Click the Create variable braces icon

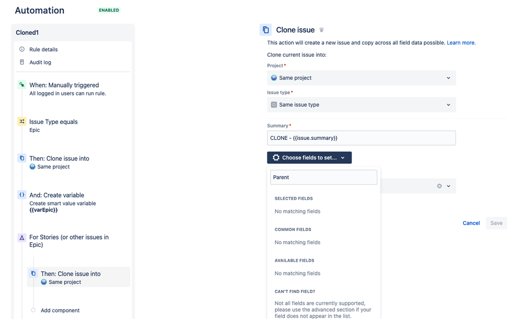[22, 195]
